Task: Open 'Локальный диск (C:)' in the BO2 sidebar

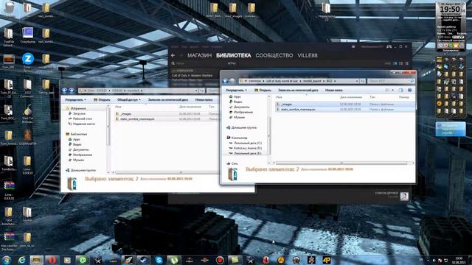Action: coord(248,143)
